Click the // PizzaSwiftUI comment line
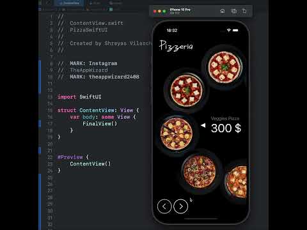 pos(83,30)
